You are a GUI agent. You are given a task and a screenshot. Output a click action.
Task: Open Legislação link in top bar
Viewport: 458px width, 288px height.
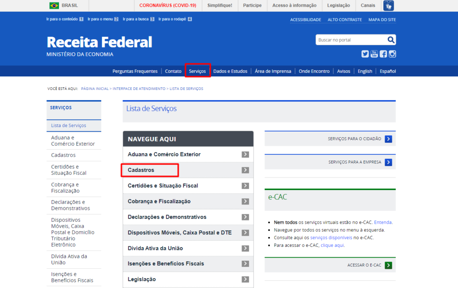coord(339,5)
